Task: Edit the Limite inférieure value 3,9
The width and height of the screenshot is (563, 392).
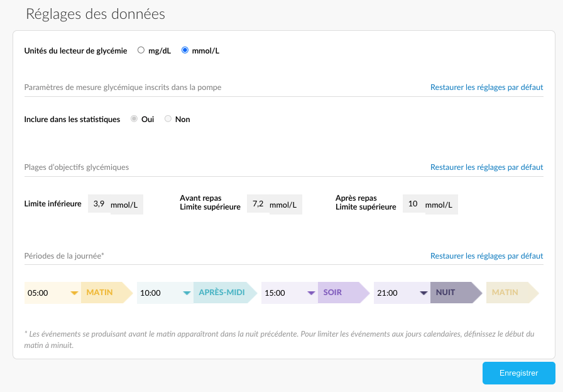Action: [99, 204]
